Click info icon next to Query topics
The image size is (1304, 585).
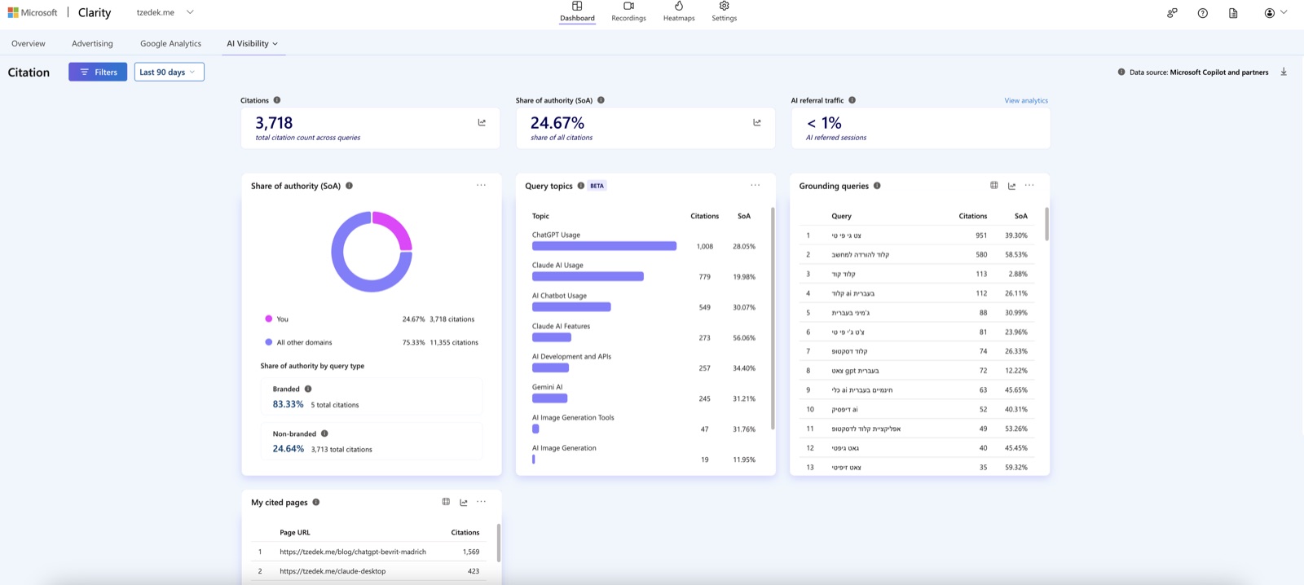click(581, 186)
